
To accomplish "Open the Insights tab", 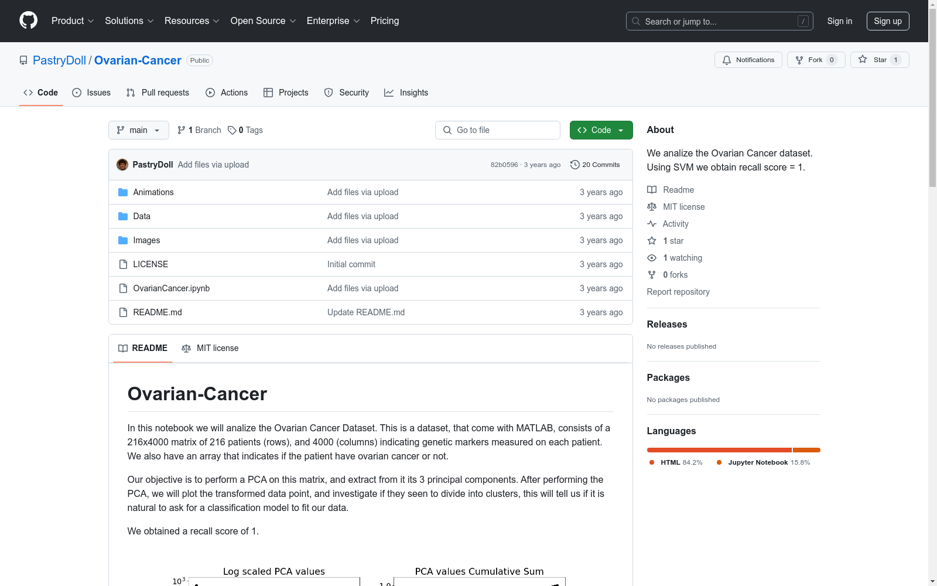I will coord(406,93).
